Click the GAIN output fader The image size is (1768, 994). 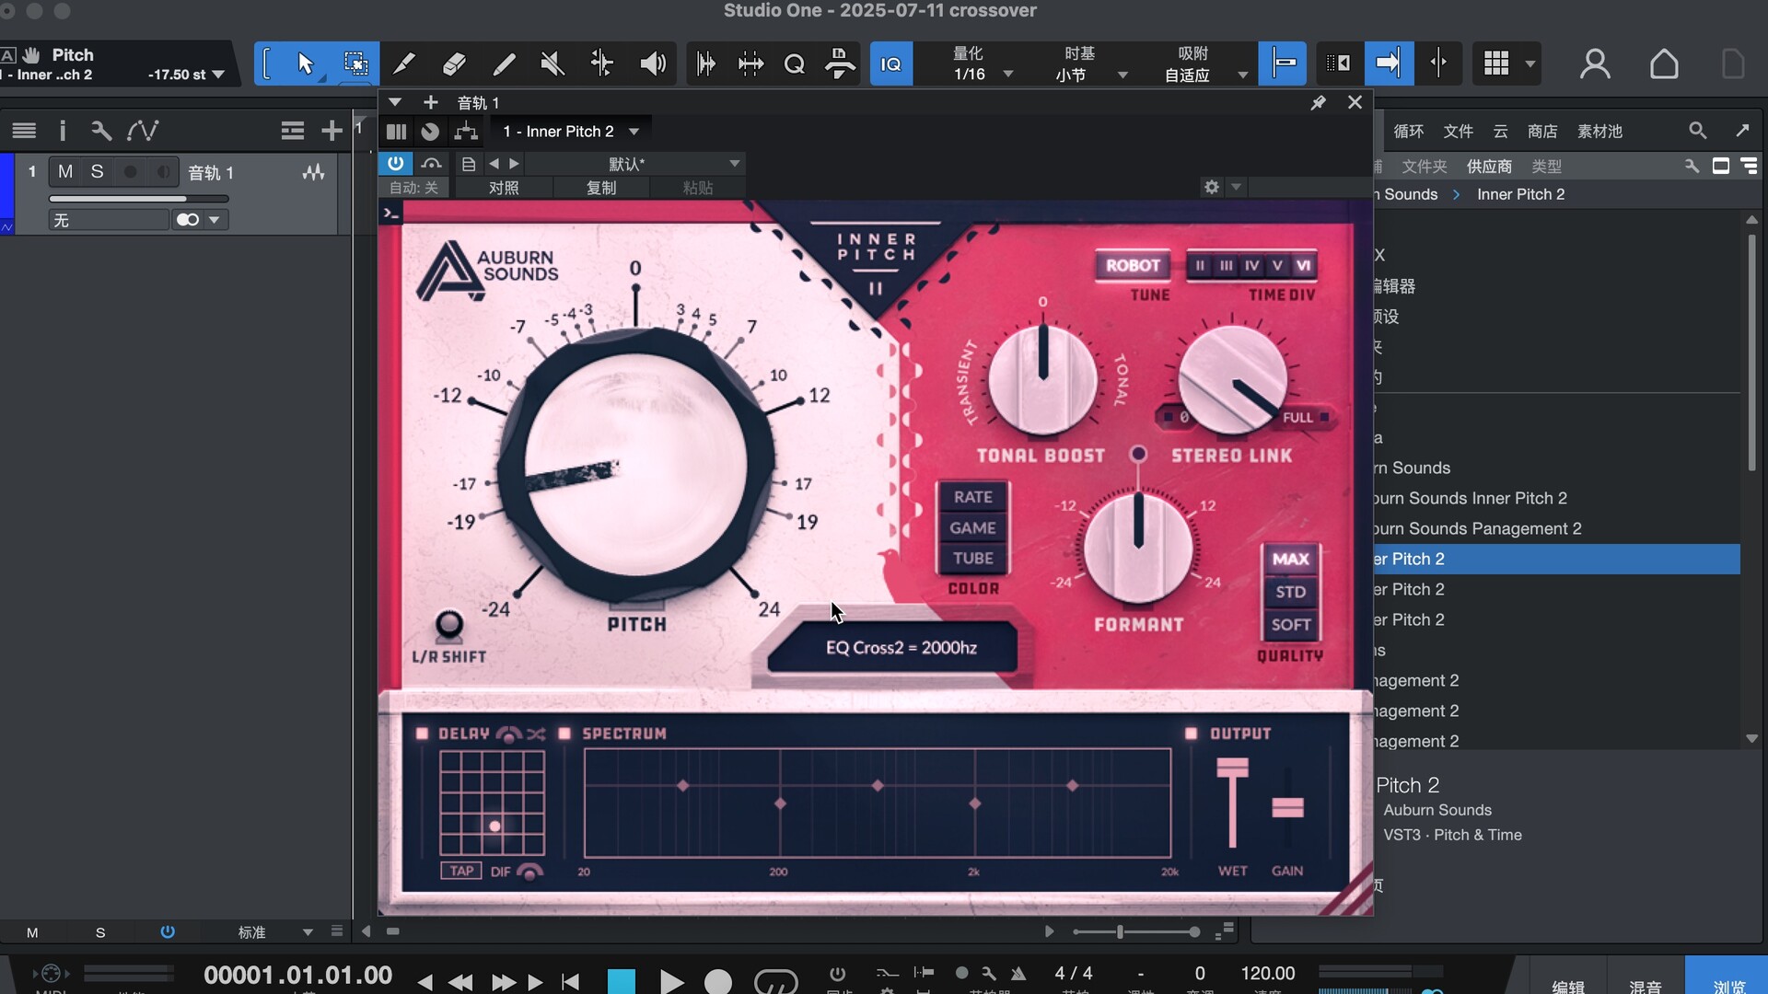tap(1287, 808)
